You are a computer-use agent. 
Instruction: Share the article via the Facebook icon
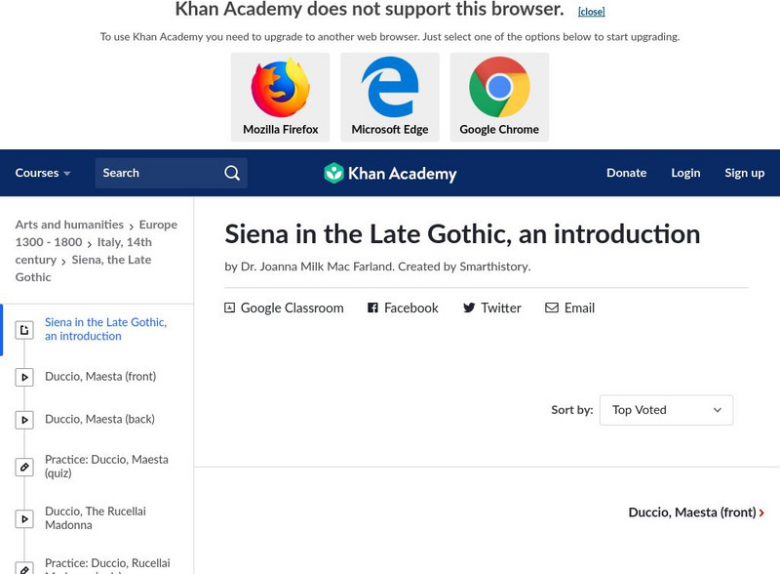coord(371,307)
